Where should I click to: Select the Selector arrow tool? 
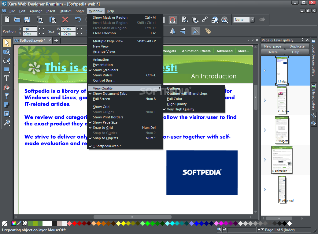pos(7,43)
